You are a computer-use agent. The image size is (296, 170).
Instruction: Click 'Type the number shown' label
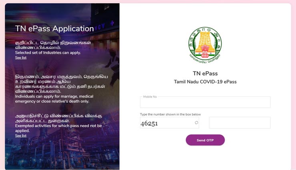[x=170, y=114]
